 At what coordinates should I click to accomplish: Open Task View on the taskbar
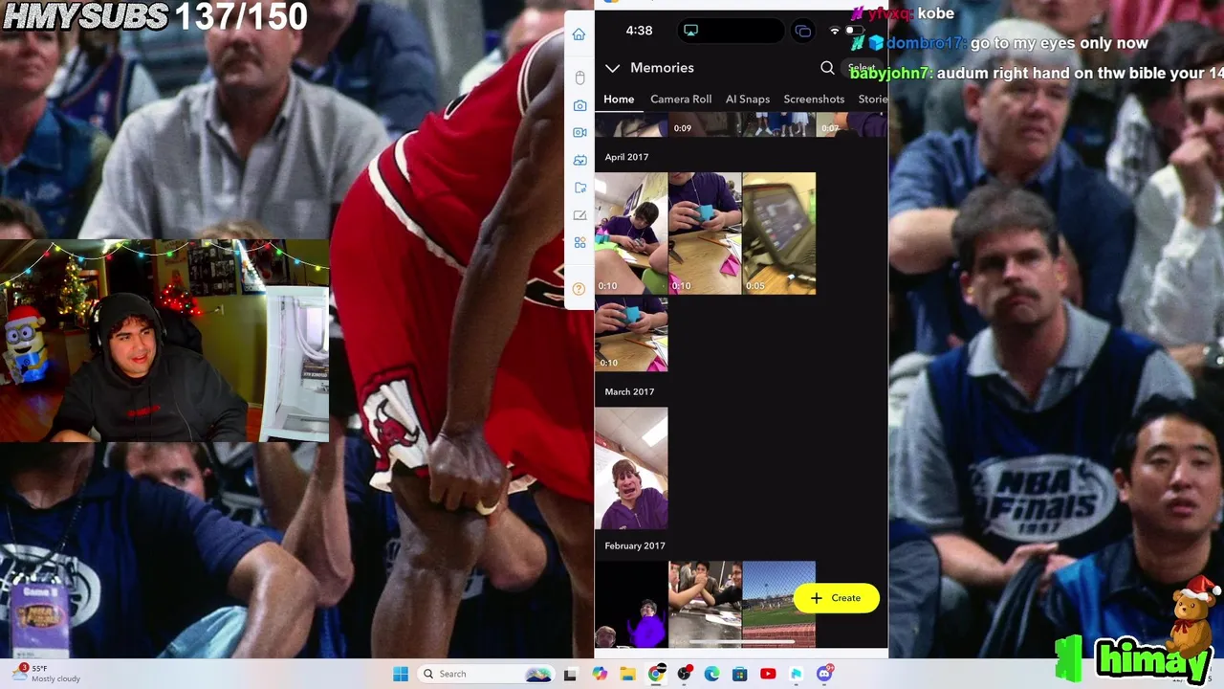pos(570,674)
